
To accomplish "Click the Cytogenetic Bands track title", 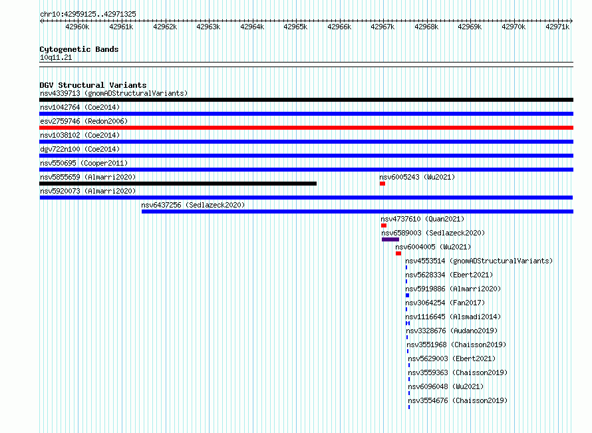I will point(79,49).
